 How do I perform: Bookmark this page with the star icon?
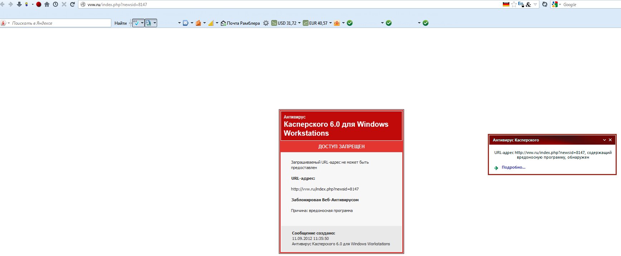click(514, 5)
